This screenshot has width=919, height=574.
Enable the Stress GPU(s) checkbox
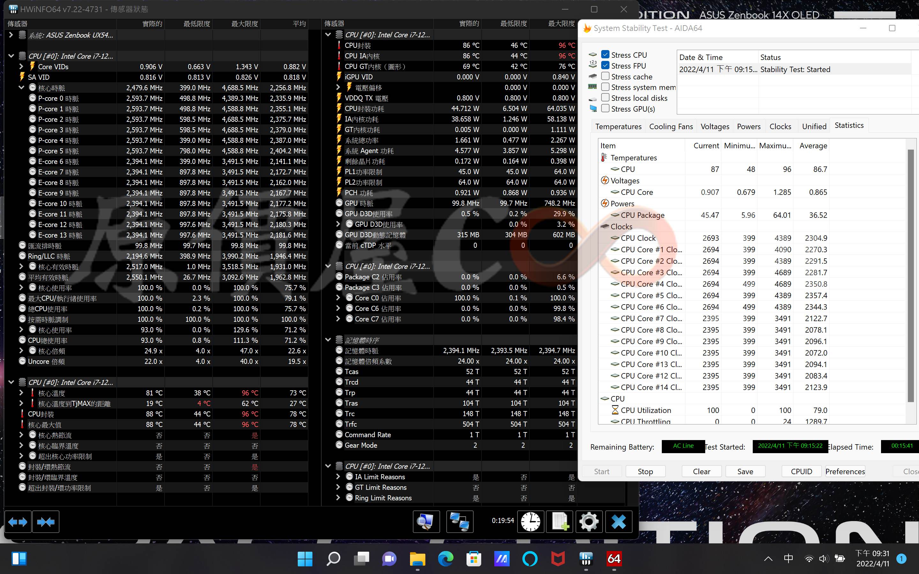coord(605,108)
